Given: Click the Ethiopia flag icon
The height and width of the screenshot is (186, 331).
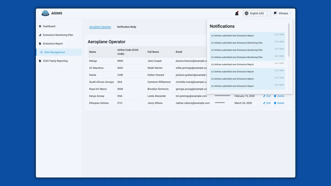Looking at the screenshot, I should pos(275,13).
